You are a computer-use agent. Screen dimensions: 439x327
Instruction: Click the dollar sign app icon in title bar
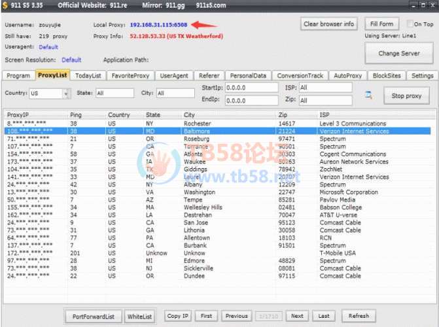[5, 5]
